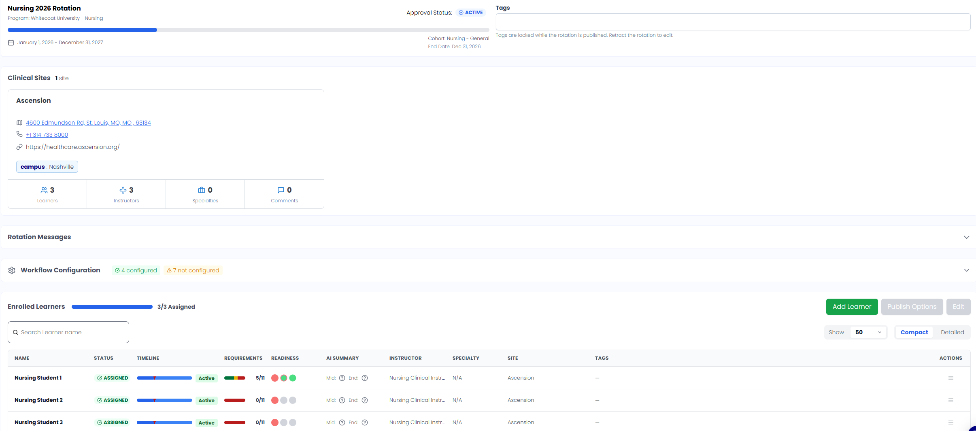Viewport: 976px width, 431px height.
Task: Focus the Search Learner name field
Action: (68, 332)
